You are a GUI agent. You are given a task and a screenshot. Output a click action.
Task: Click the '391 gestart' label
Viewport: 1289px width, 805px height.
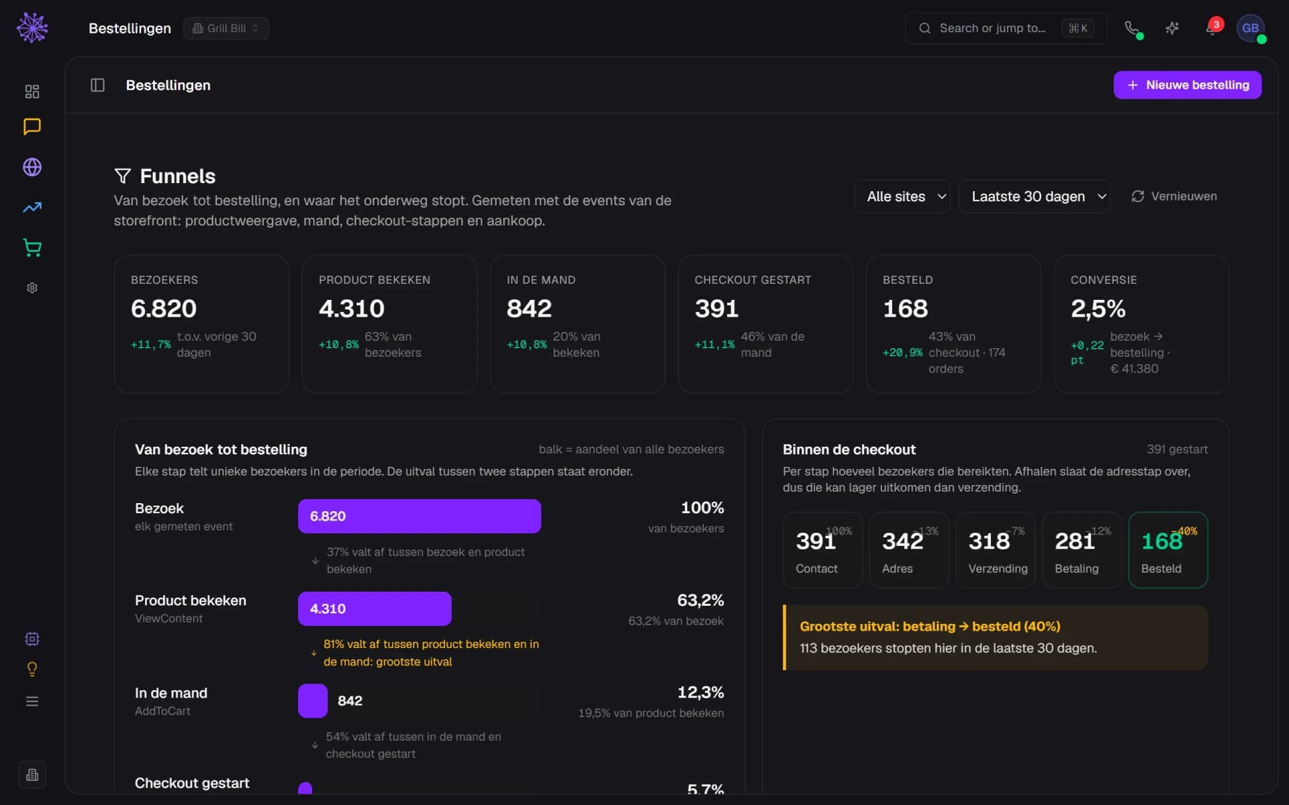pos(1177,449)
